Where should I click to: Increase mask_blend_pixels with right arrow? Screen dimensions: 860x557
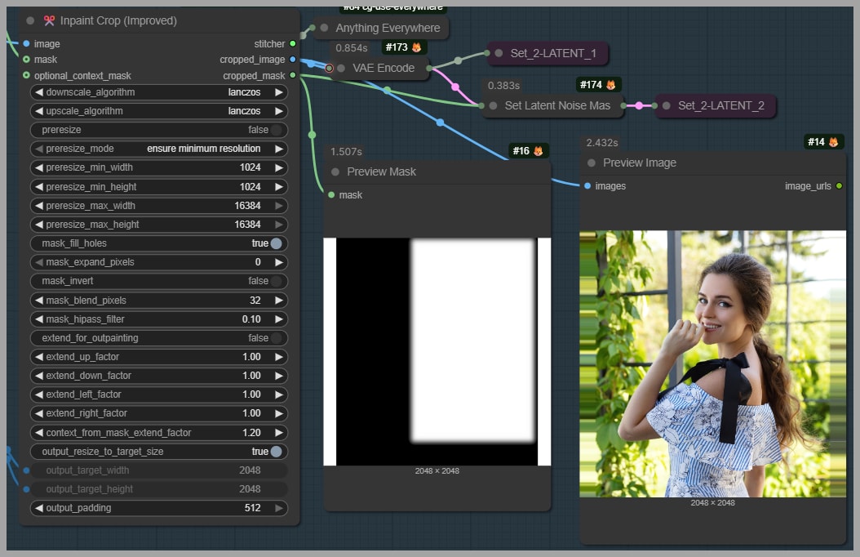pyautogui.click(x=279, y=301)
